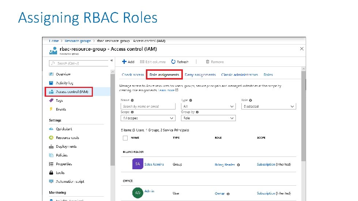
Task: Click the Refresh circular arrow icon
Action: pos(173,62)
